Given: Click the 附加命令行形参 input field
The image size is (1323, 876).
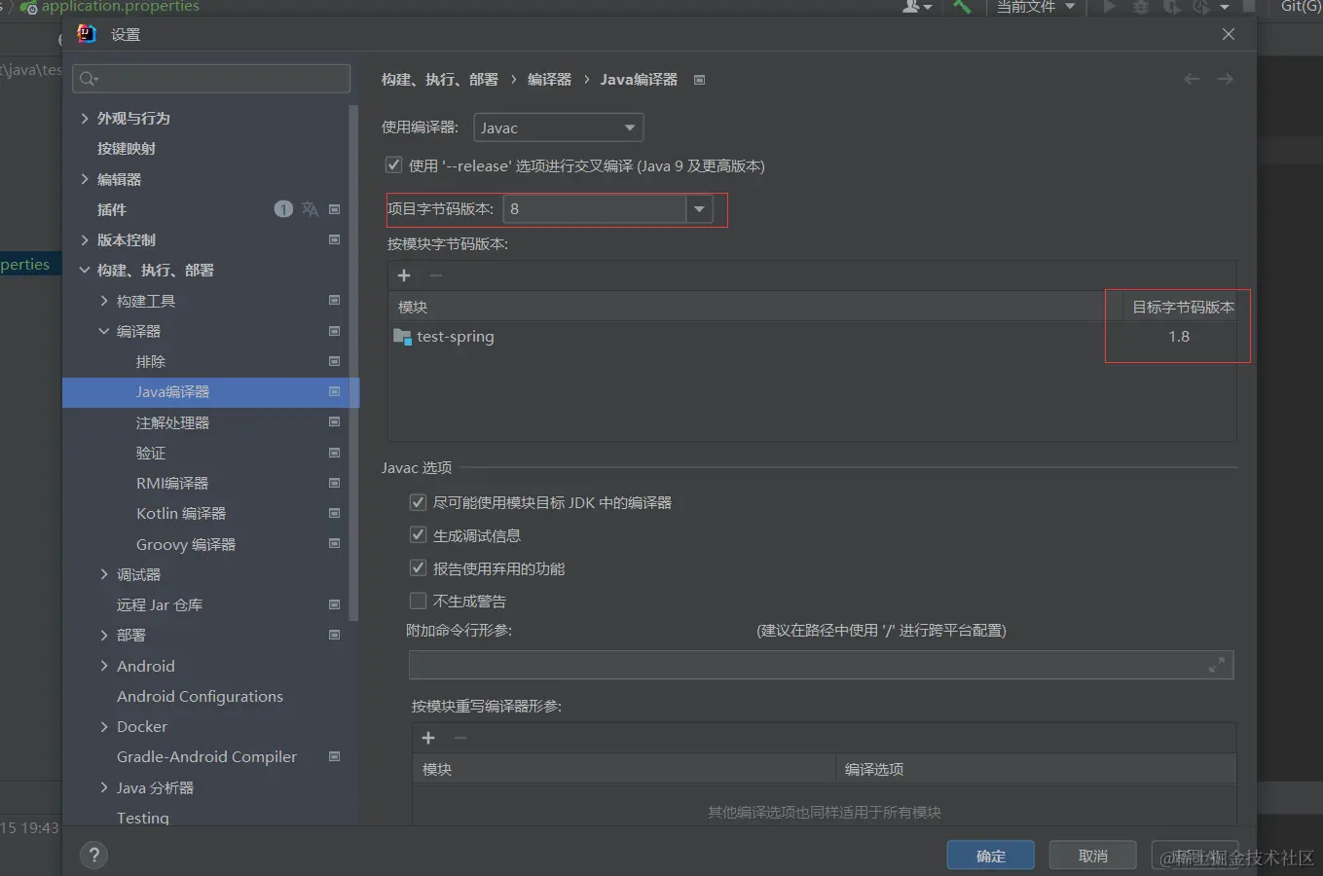Looking at the screenshot, I should 821,665.
